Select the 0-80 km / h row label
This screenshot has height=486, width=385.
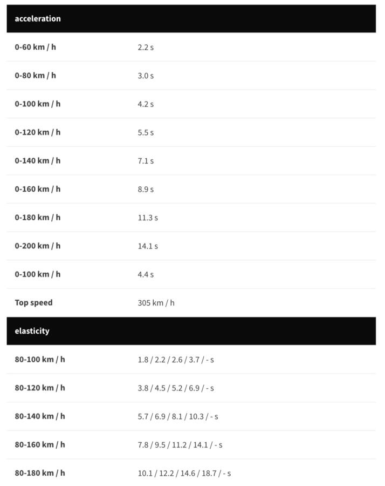click(35, 76)
